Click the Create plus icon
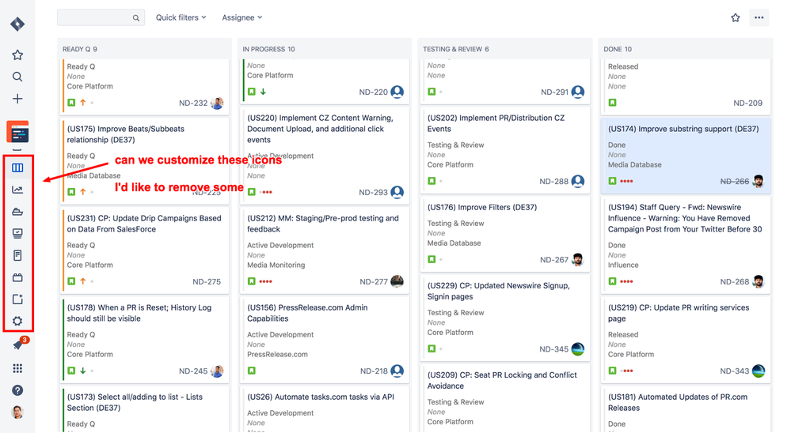Viewport: 791px width, 433px height. coord(17,99)
